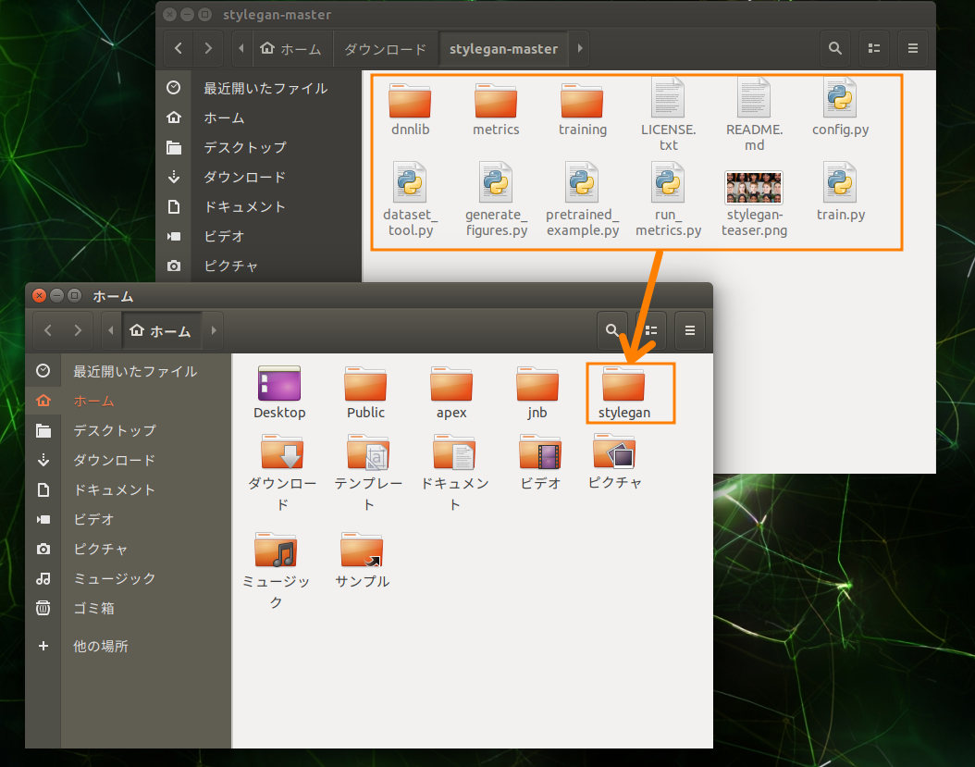Open ミュージック in the Home sidebar
The height and width of the screenshot is (767, 975).
[115, 578]
